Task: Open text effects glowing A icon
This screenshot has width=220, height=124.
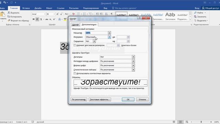Action: point(59,19)
